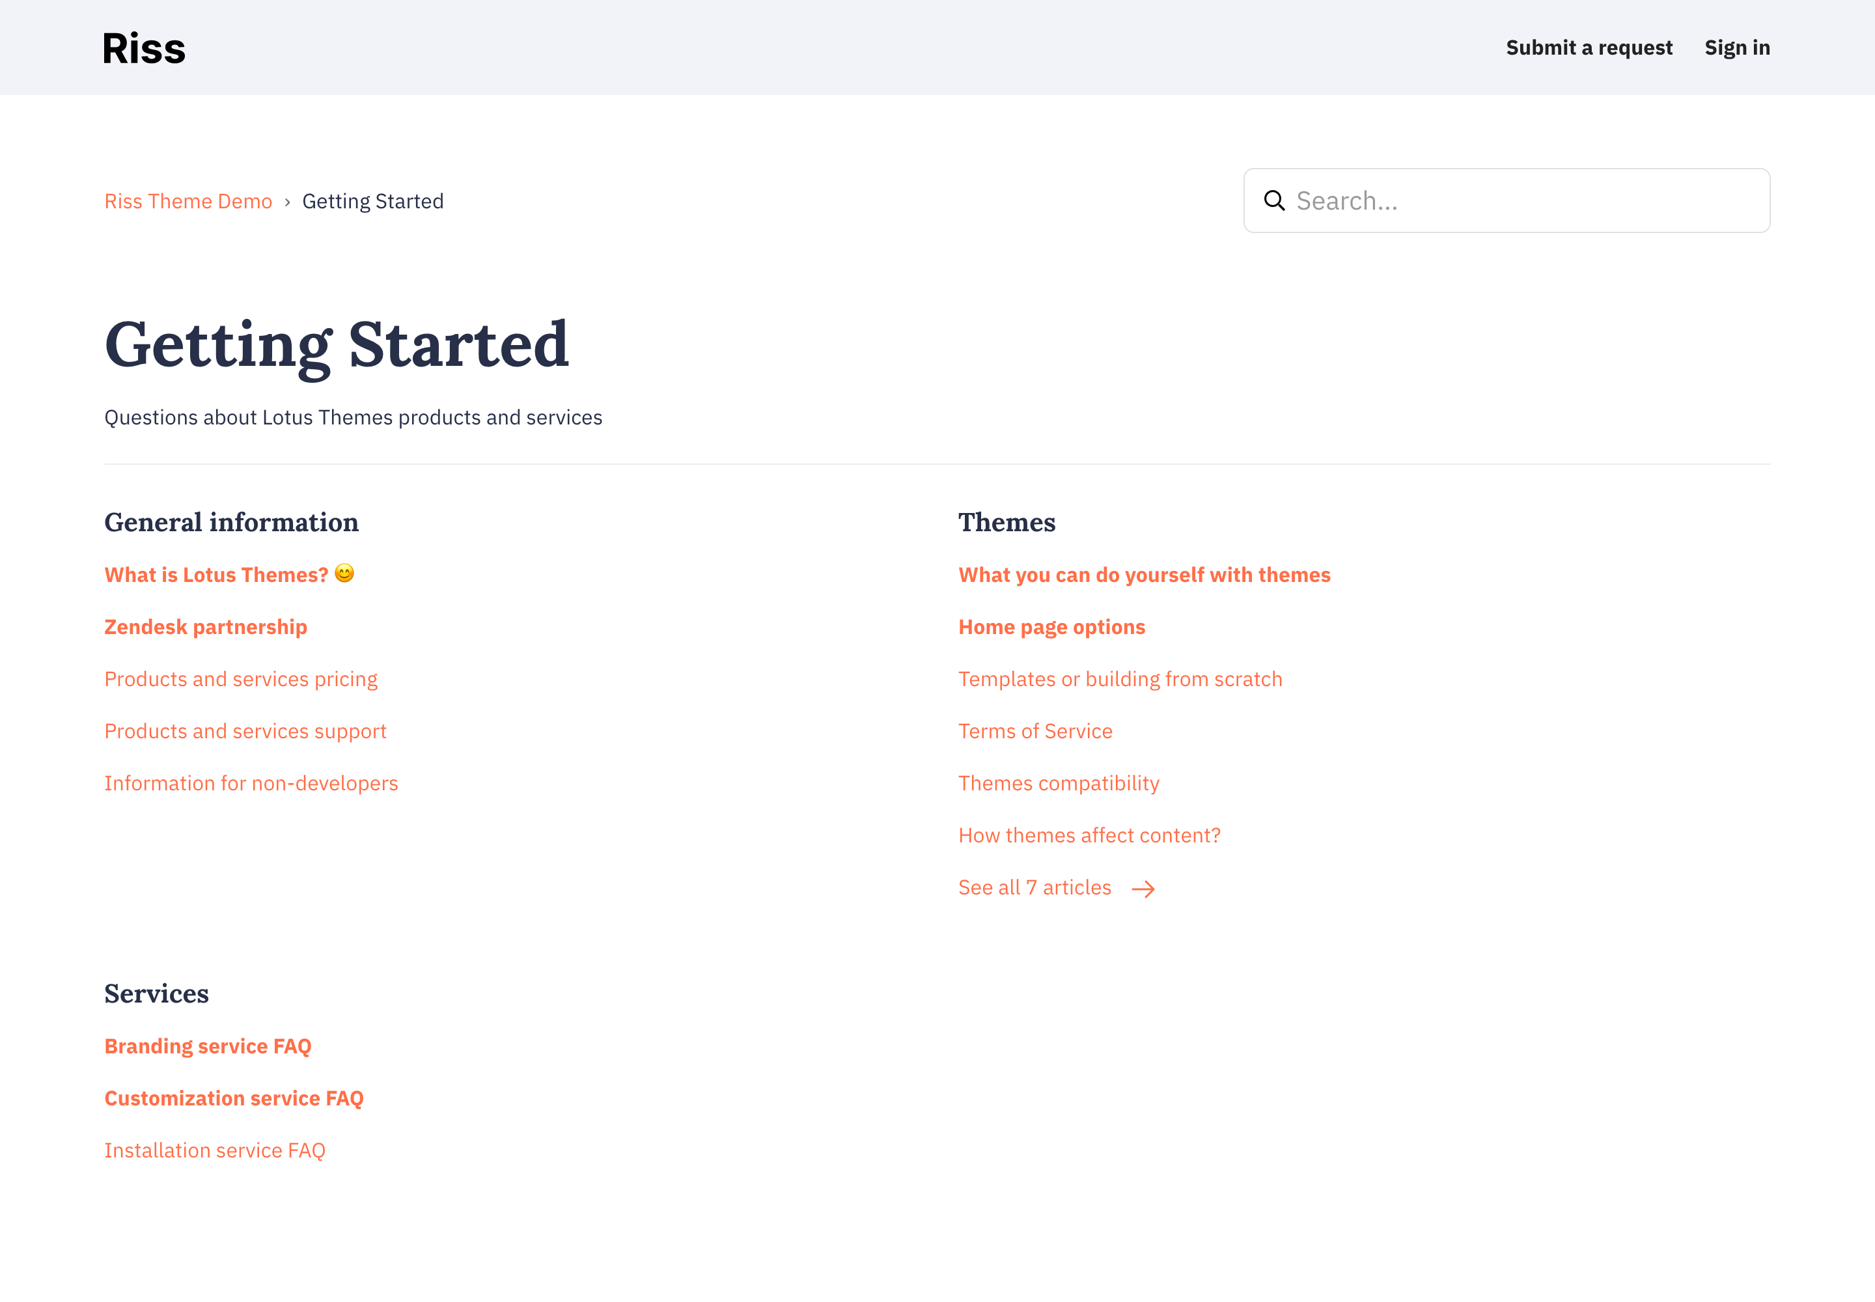1875x1302 pixels.
Task: Click the smiley emoji after Lotus Themes
Action: pyautogui.click(x=344, y=574)
